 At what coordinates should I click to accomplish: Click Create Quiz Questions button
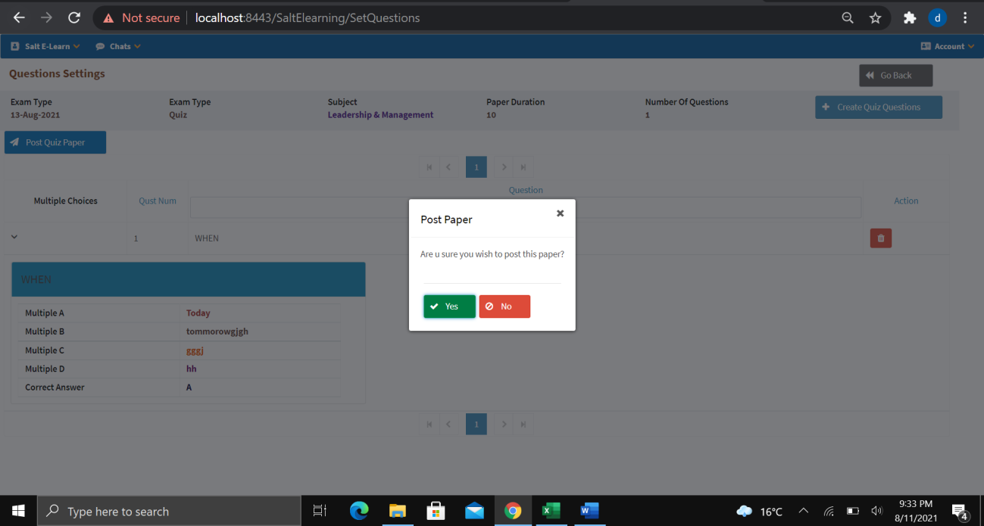pos(878,107)
